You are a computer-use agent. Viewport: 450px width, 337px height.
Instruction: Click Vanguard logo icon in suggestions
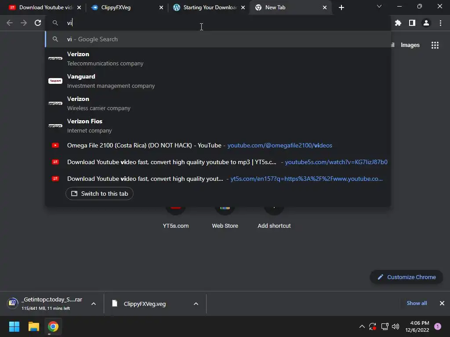coord(55,81)
